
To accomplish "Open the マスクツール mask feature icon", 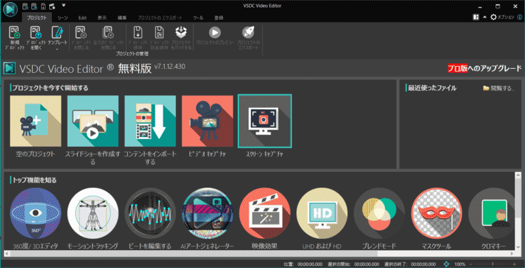I will pyautogui.click(x=437, y=213).
